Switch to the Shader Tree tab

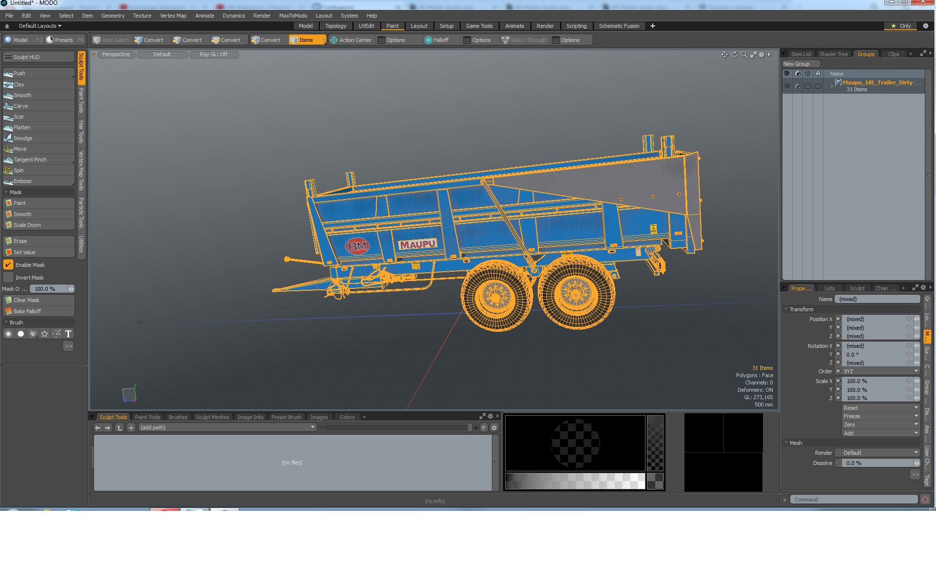pyautogui.click(x=834, y=54)
